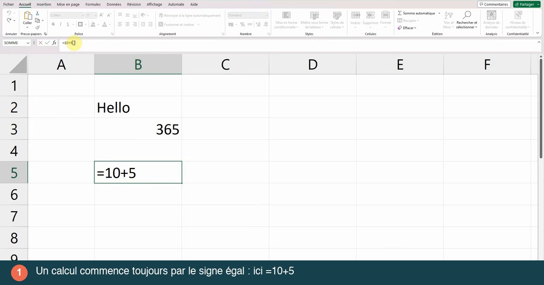Click the center horizontally icon
544x285 pixels.
[x=127, y=25]
